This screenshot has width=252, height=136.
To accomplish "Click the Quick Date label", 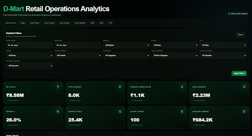I will tap(11, 23).
